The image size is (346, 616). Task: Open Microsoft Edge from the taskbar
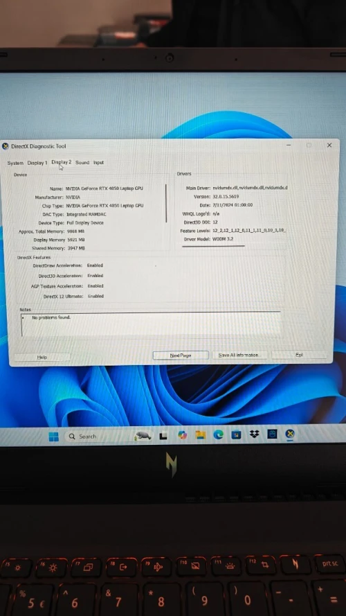point(219,434)
